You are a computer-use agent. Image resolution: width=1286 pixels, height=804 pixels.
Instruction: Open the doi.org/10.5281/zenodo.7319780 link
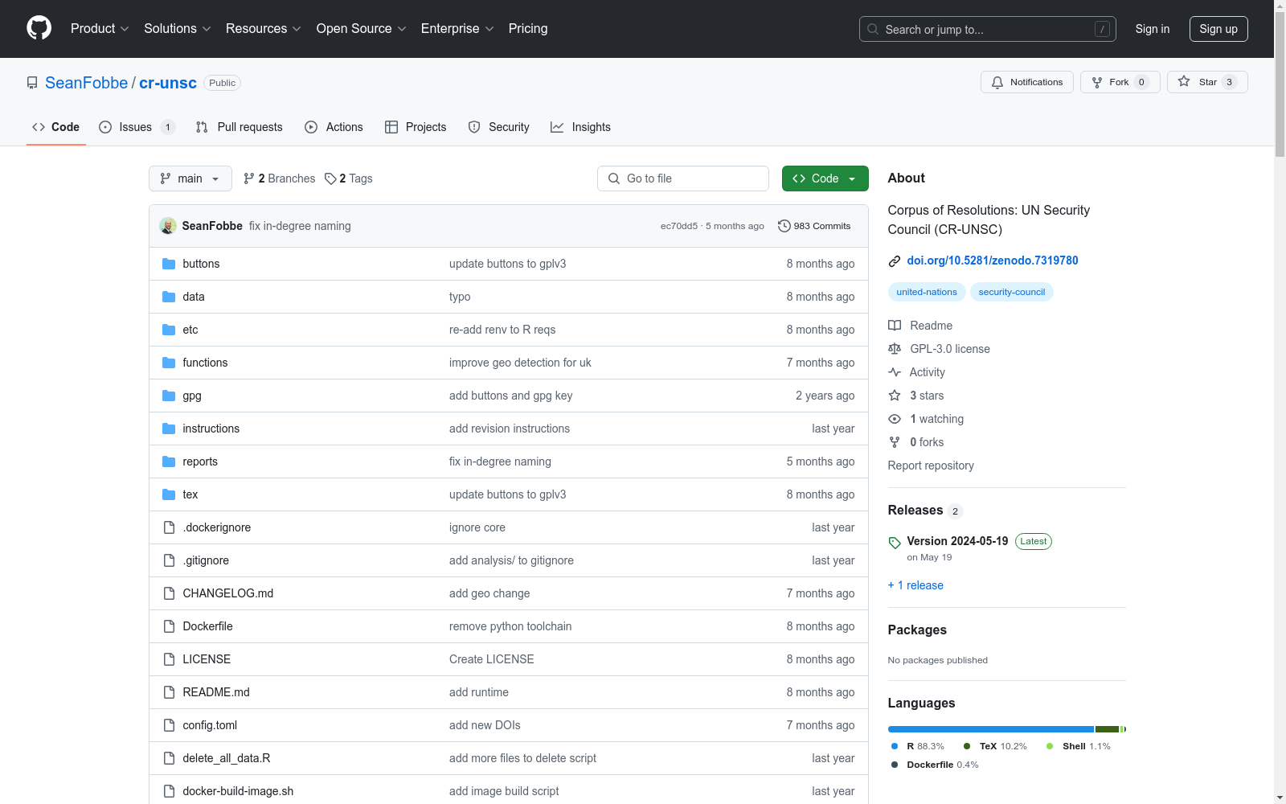pos(993,260)
